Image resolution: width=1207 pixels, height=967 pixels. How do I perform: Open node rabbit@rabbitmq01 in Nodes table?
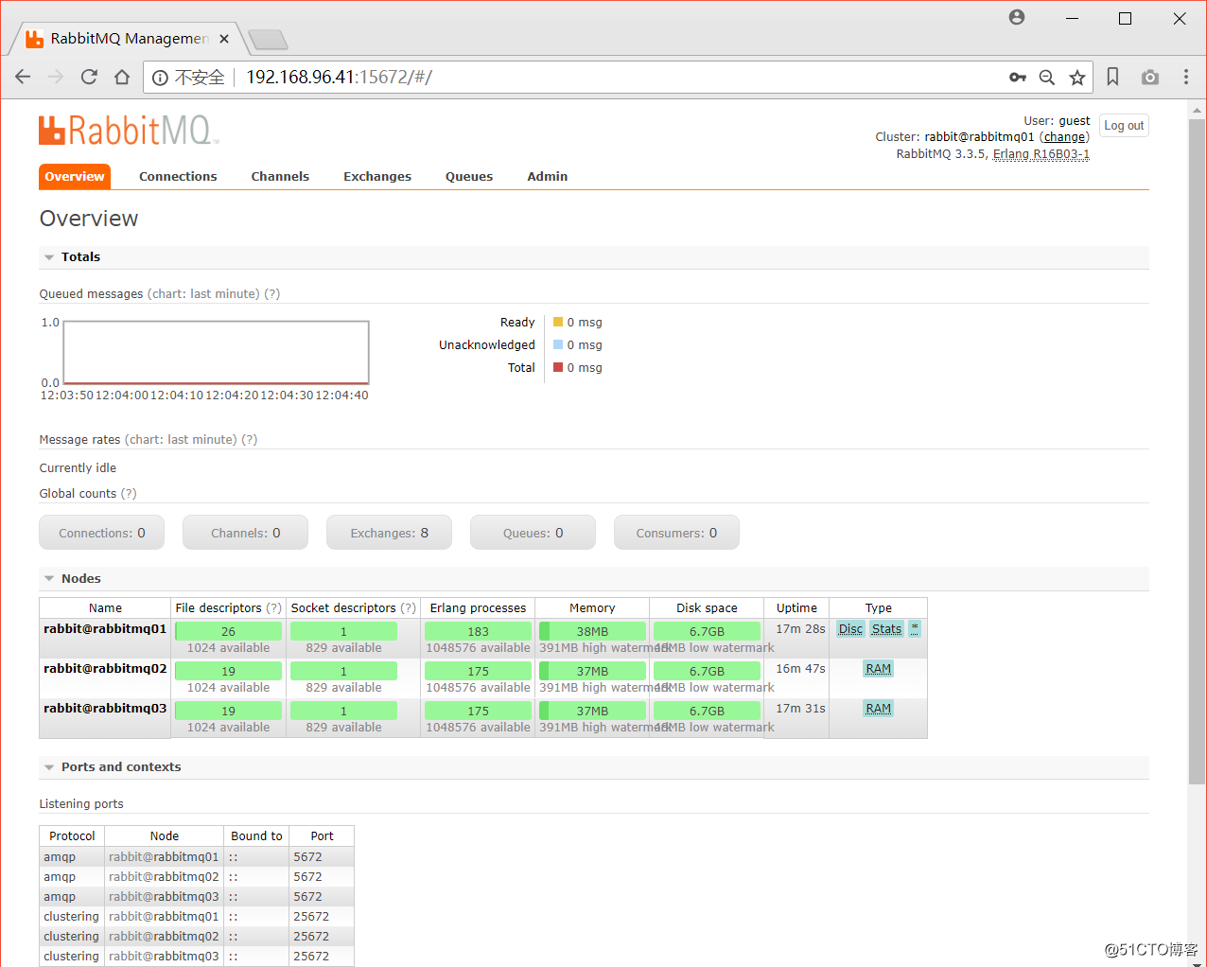tap(105, 629)
